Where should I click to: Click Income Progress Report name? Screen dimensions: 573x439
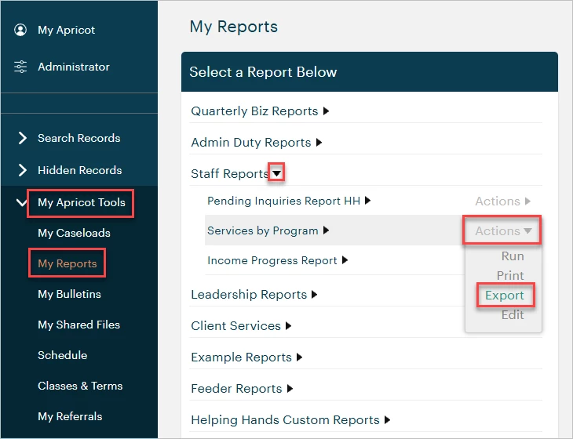click(x=272, y=260)
